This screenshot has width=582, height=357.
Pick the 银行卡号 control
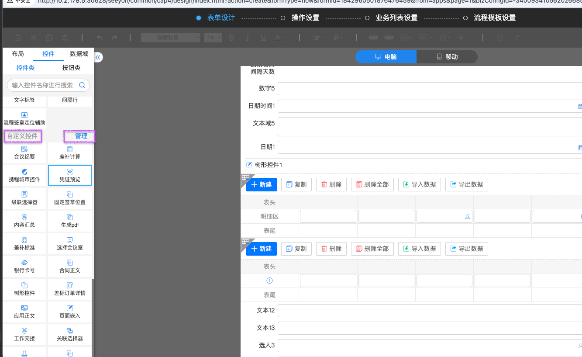(24, 267)
